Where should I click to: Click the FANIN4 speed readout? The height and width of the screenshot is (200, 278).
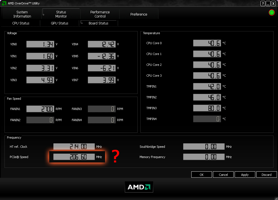click(x=102, y=120)
